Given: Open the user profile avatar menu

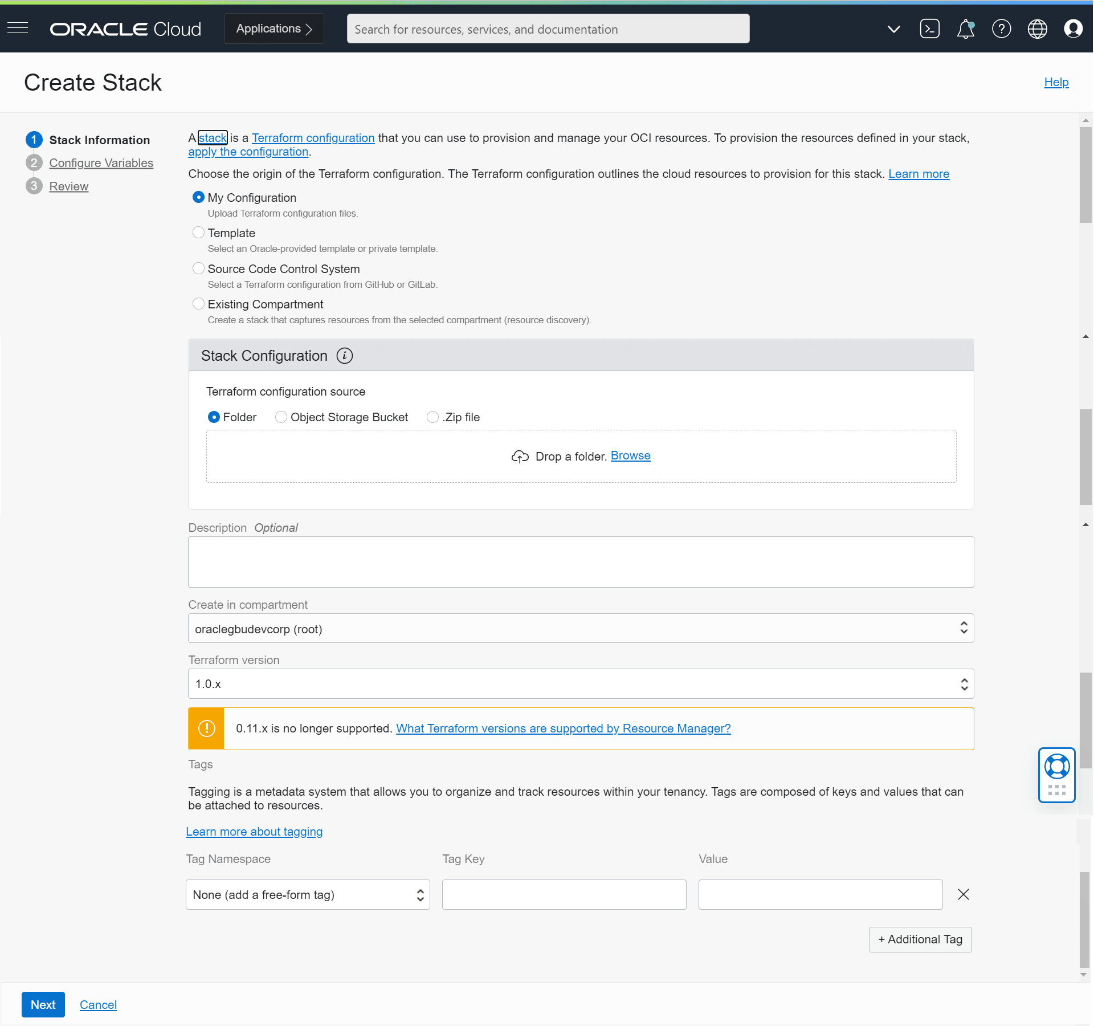Looking at the screenshot, I should coord(1073,28).
